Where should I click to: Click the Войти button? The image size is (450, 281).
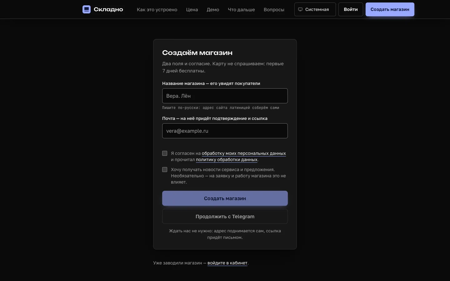[351, 9]
